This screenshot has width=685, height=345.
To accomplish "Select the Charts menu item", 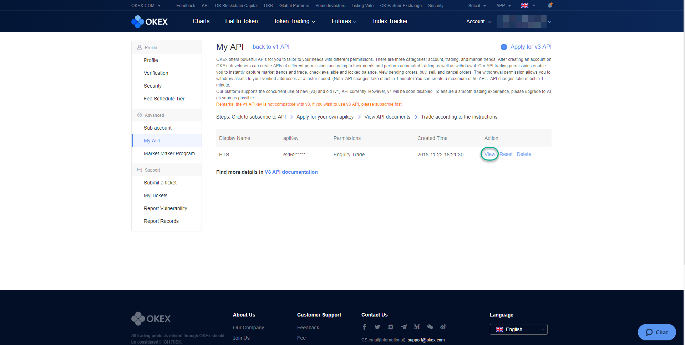I will 201,21.
